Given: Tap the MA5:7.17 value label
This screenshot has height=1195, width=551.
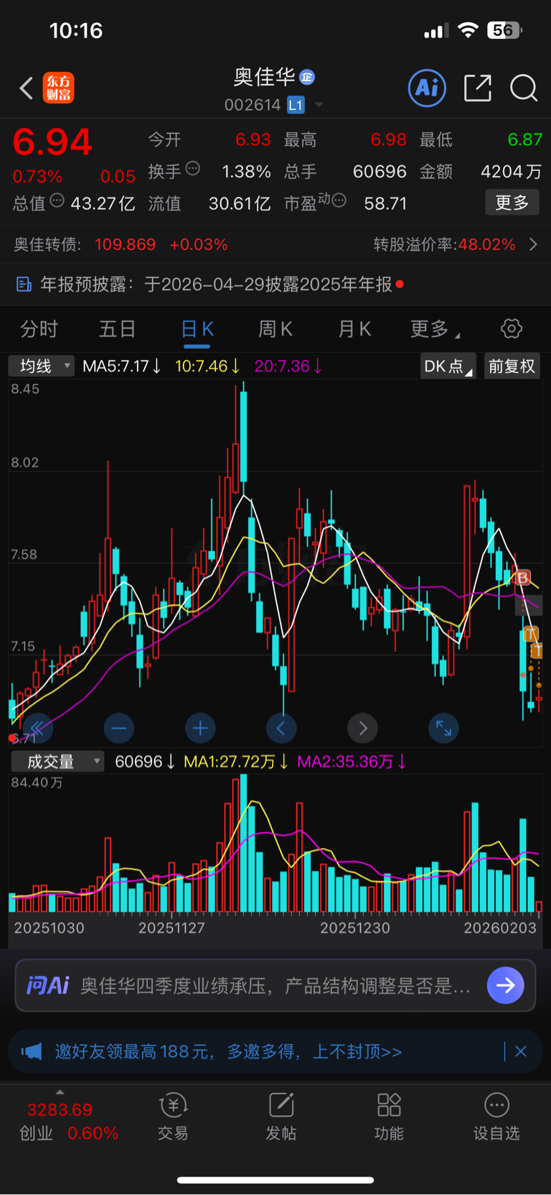Looking at the screenshot, I should pyautogui.click(x=121, y=366).
